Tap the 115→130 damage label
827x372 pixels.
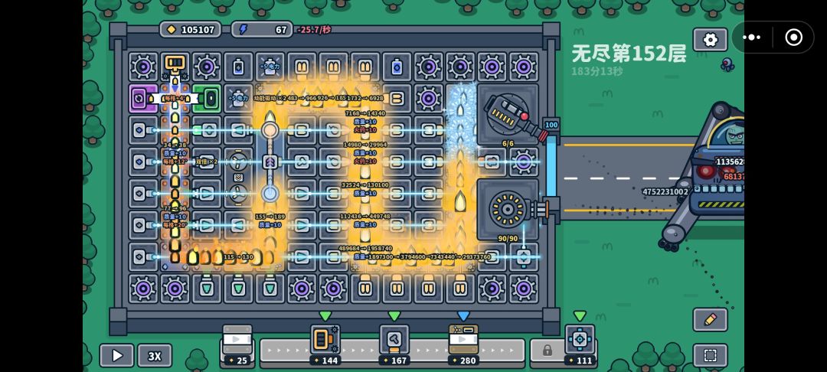(x=238, y=257)
